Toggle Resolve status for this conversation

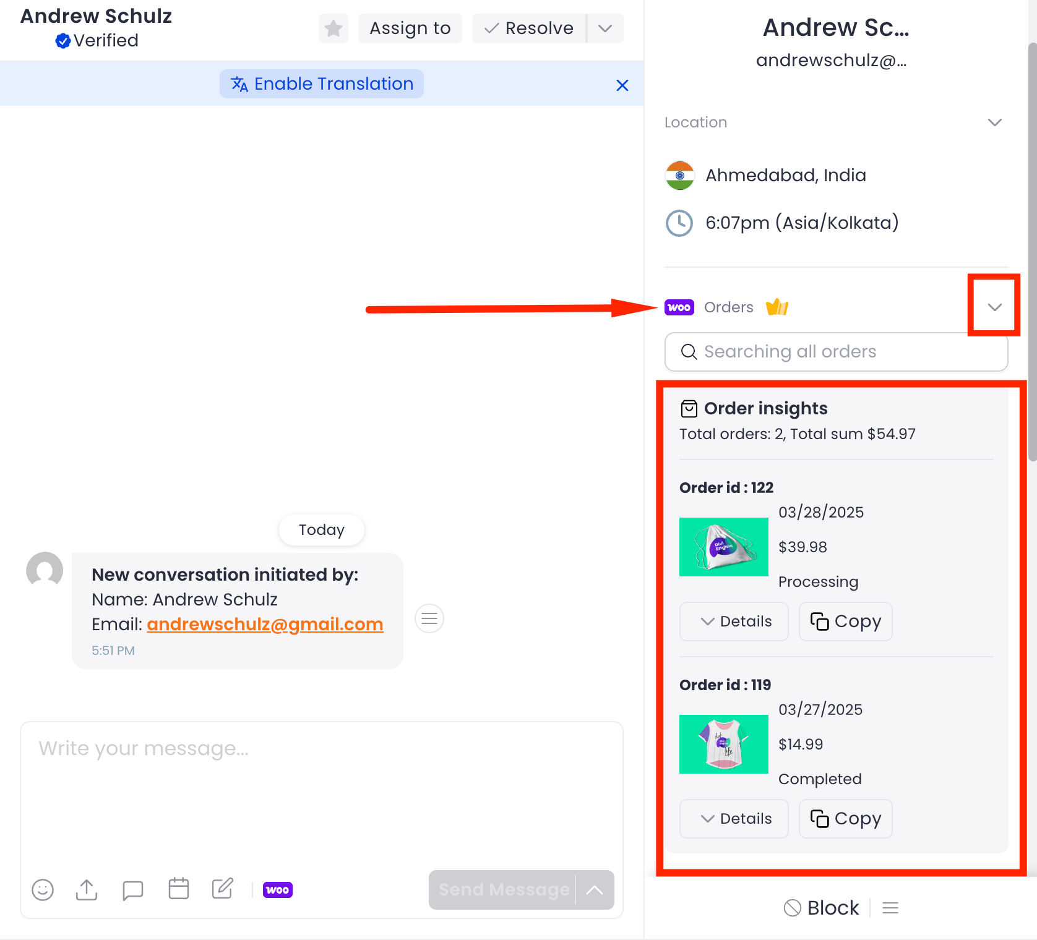click(528, 28)
